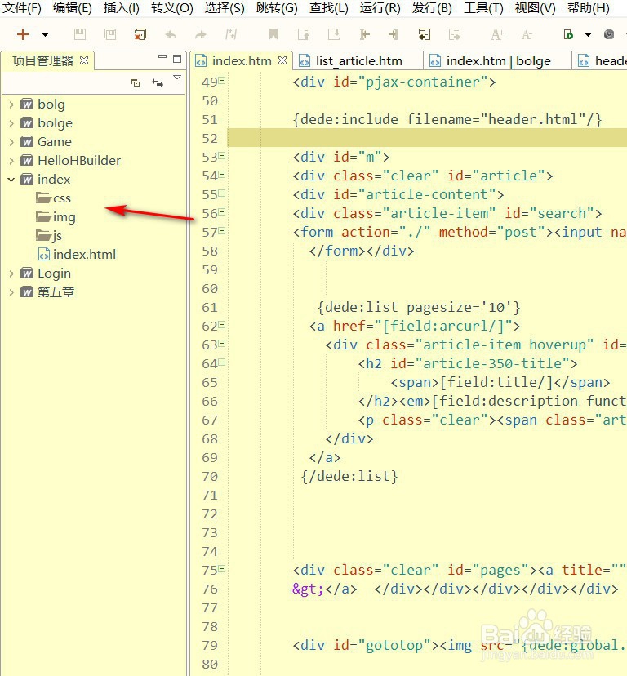Expand the 第五章 project
This screenshot has height=676, width=627.
[x=11, y=292]
